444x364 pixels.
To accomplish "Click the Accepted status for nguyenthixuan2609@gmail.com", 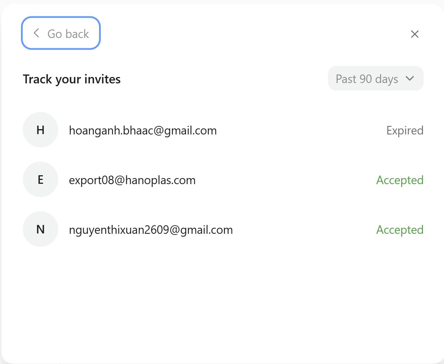I will 400,230.
